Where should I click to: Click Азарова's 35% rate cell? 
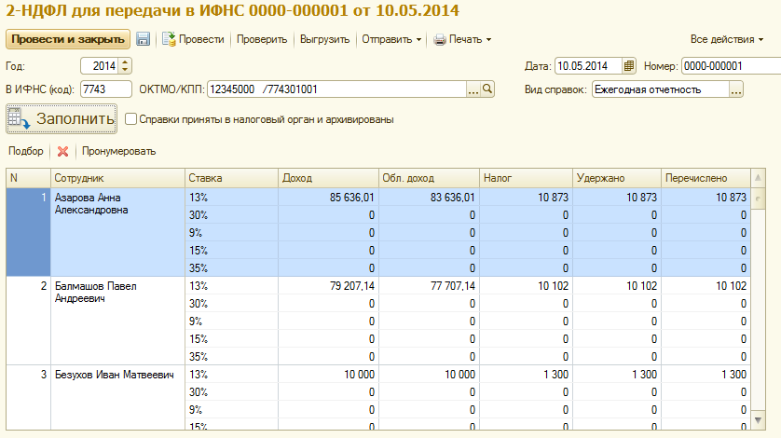point(231,268)
